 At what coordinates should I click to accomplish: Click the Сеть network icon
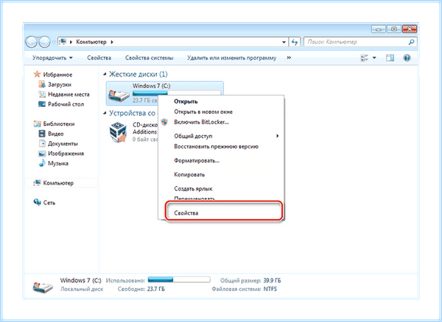(x=38, y=202)
